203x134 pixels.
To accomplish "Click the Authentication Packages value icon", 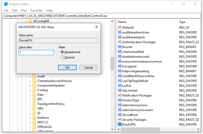I will coord(119,42).
